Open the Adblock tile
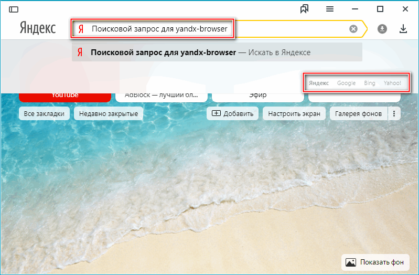 pyautogui.click(x=162, y=96)
